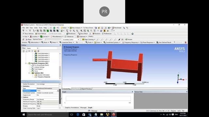Open the Phase Response dropdown
The height and width of the screenshot is (117, 209).
tap(148, 42)
